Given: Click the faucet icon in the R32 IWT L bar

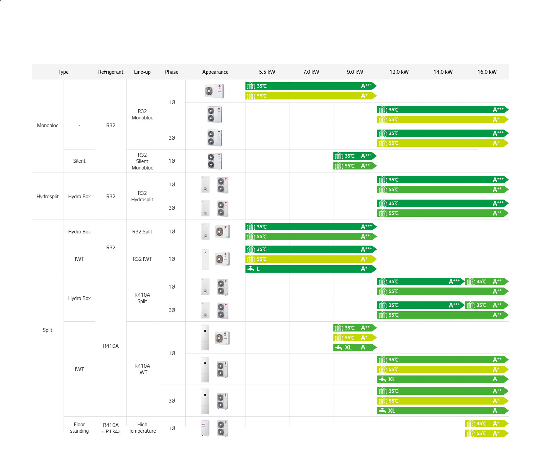Looking at the screenshot, I should 251,269.
